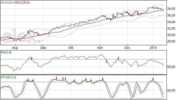The image size is (179, 100).
Task: Click the 50,00 value on STO axis
Action: coord(171,90)
